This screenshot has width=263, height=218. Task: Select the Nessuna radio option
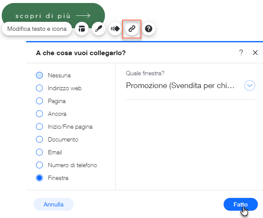tap(39, 75)
